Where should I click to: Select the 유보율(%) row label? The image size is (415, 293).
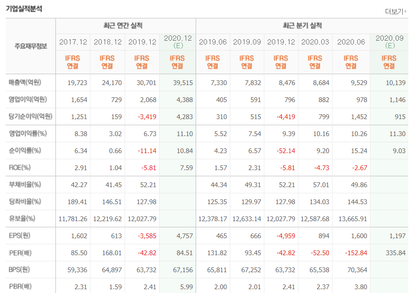pyautogui.click(x=22, y=218)
